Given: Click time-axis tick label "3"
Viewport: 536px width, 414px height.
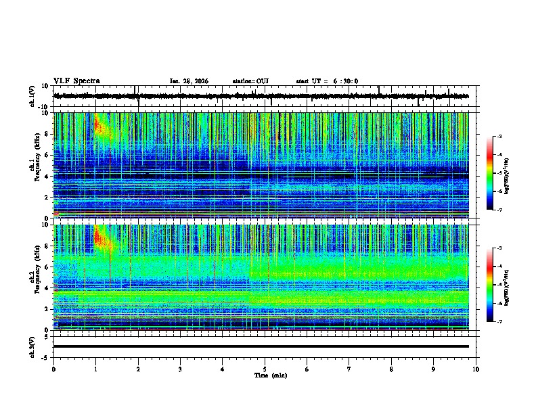Looking at the screenshot, I should [180, 369].
